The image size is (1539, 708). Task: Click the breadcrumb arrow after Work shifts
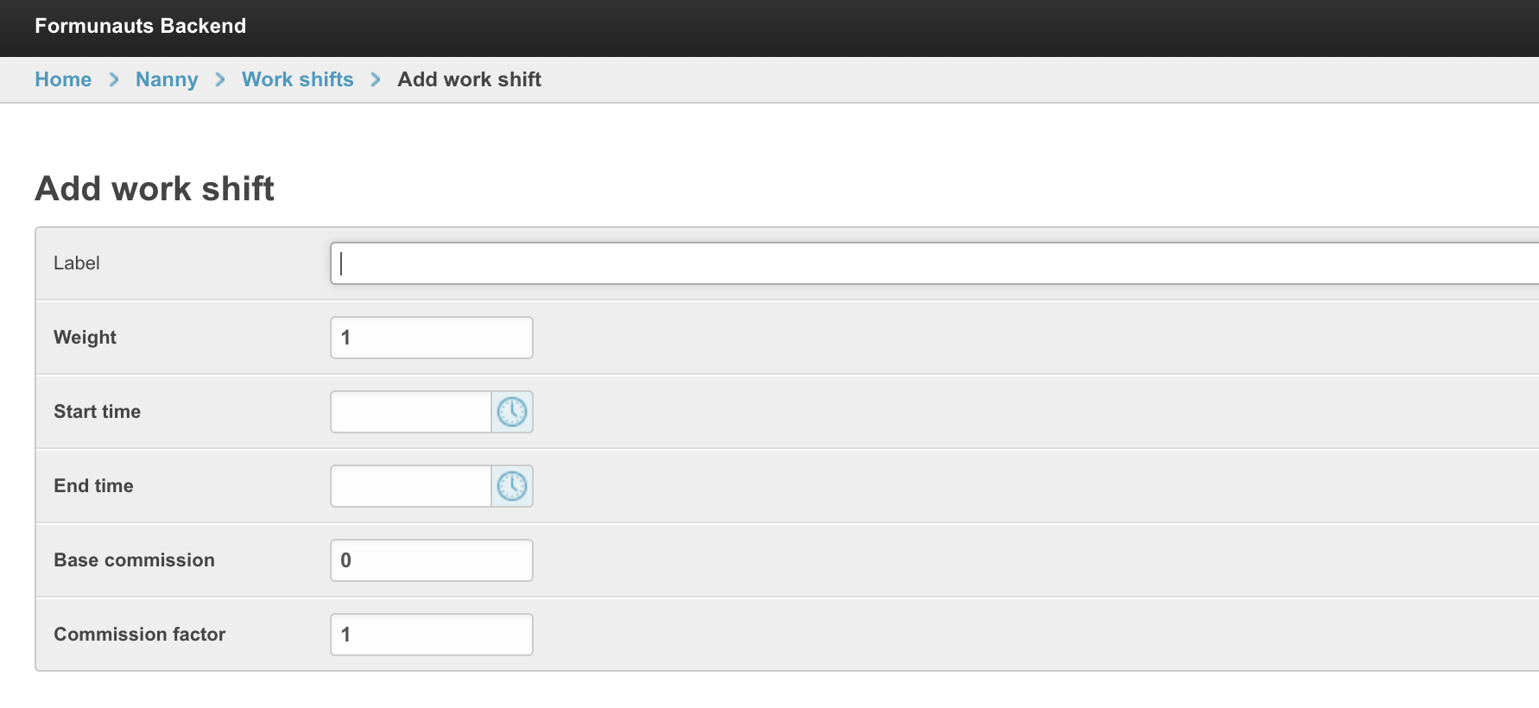(x=376, y=79)
